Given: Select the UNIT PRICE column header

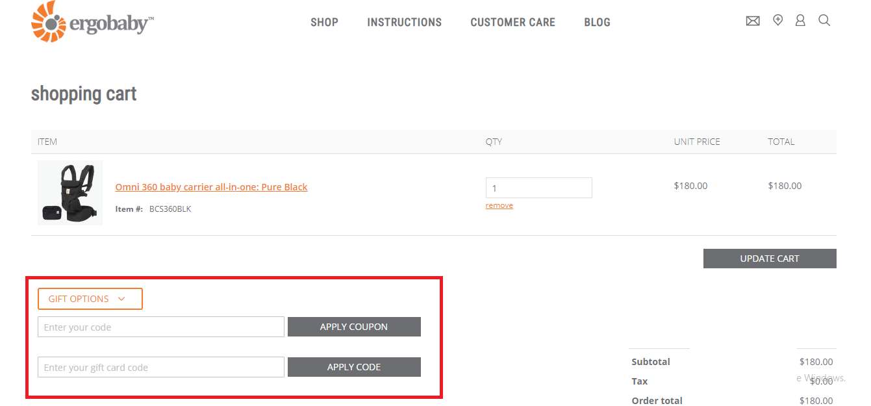Looking at the screenshot, I should [697, 142].
